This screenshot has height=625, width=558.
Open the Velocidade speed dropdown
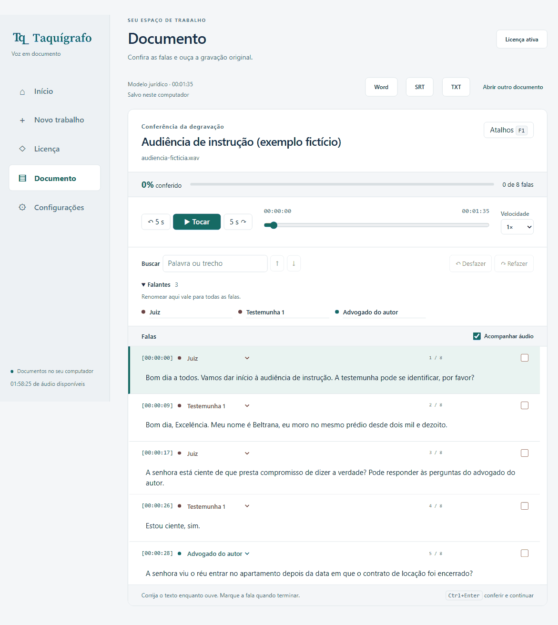(x=517, y=227)
